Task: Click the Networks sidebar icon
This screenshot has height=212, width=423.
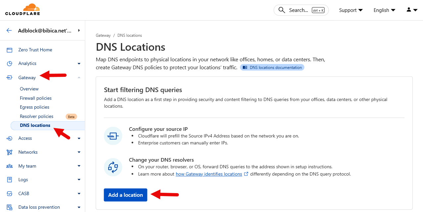Action: tap(10, 152)
